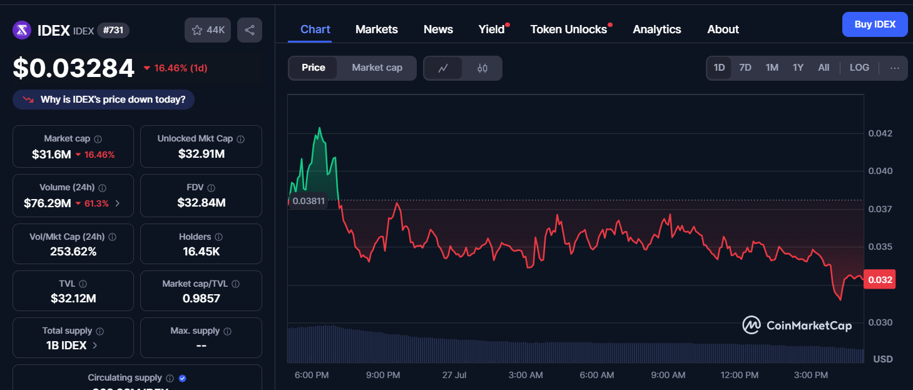913x390 pixels.
Task: Select 1Y time range
Action: pyautogui.click(x=798, y=68)
